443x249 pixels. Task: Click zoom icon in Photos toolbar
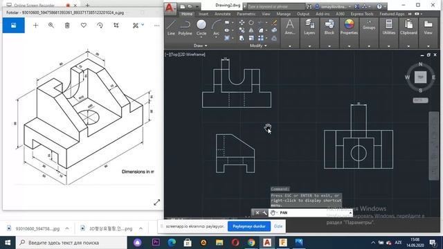point(51,26)
